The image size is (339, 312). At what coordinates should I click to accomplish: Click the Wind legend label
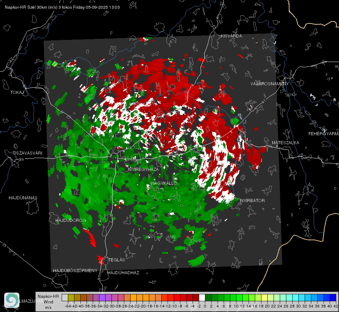[x=48, y=302]
